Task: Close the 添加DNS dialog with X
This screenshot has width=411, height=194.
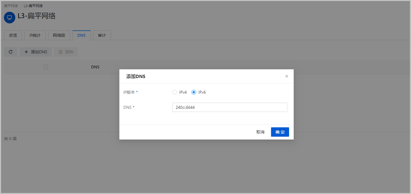Action: (x=287, y=76)
